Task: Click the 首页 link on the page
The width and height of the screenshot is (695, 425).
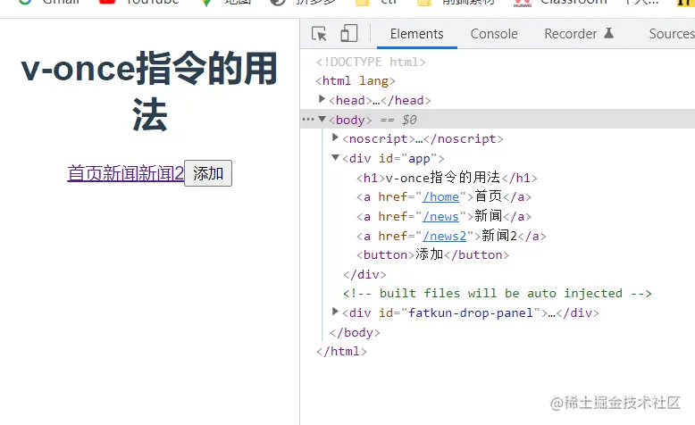Action: point(85,173)
